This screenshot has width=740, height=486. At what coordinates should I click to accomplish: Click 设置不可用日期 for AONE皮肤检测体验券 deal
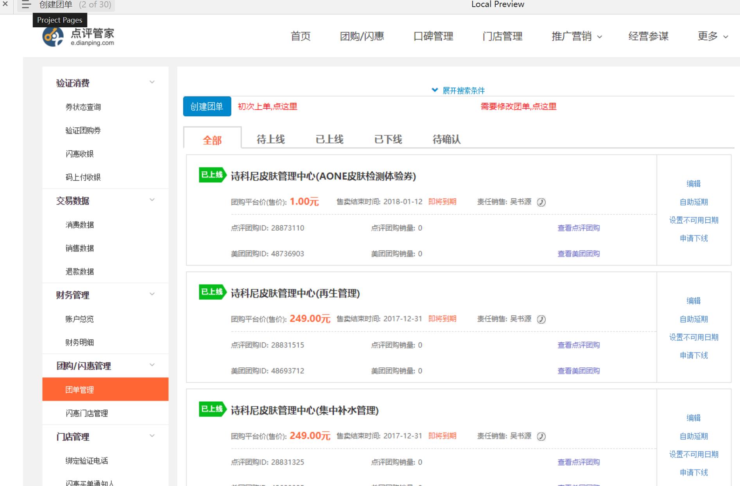click(693, 220)
